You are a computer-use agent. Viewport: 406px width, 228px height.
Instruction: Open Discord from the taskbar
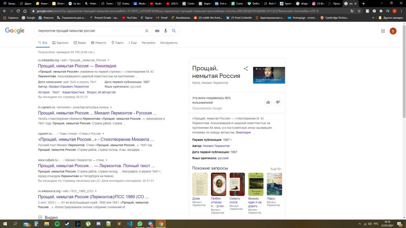[x=98, y=224]
